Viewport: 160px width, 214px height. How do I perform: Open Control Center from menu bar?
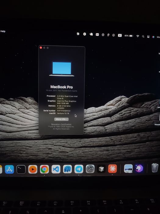pos(148,37)
